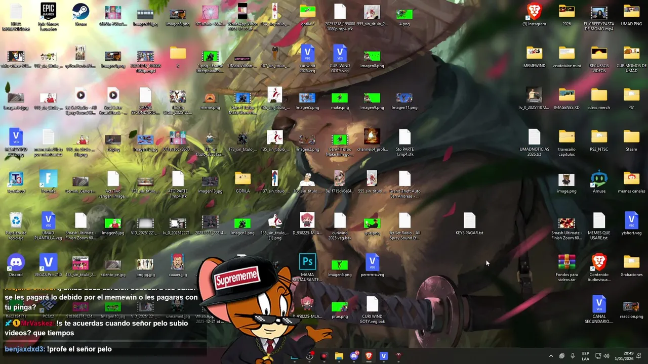
Task: Launch Steam from the desktop shortcut
Action: point(80,14)
